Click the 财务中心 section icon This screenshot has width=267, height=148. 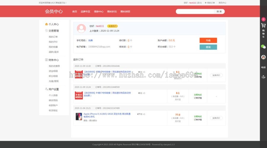(46, 60)
